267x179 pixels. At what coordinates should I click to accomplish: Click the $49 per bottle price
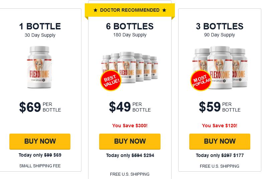coord(130,107)
